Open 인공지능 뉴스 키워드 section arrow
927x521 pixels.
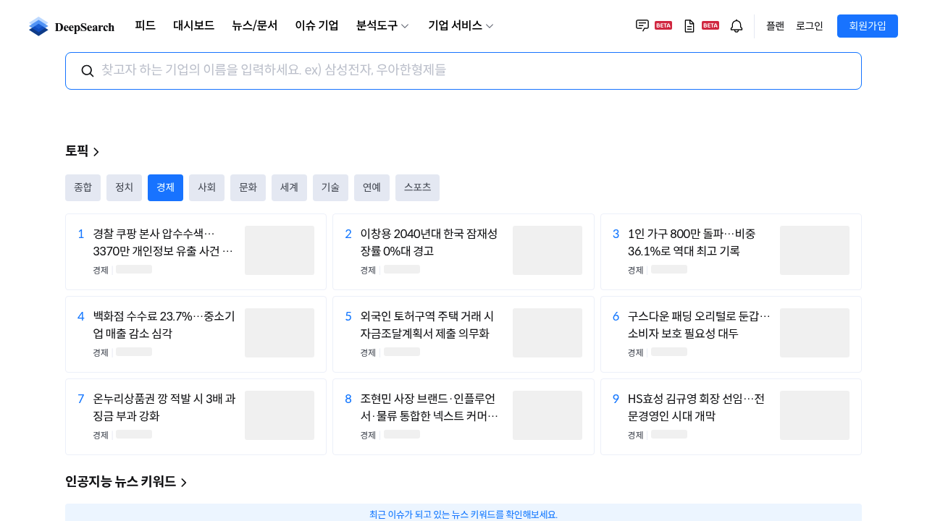(x=184, y=482)
